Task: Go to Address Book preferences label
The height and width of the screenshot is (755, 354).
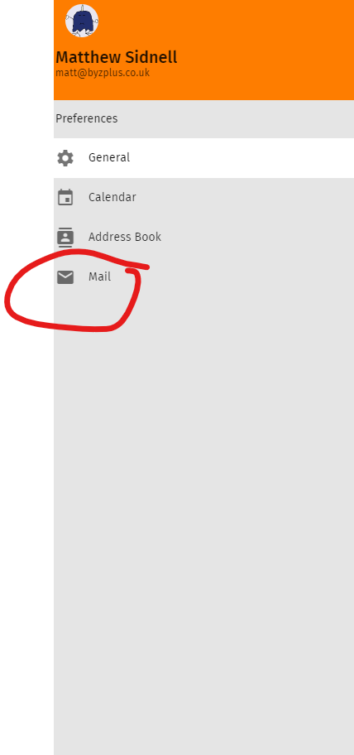Action: point(125,237)
